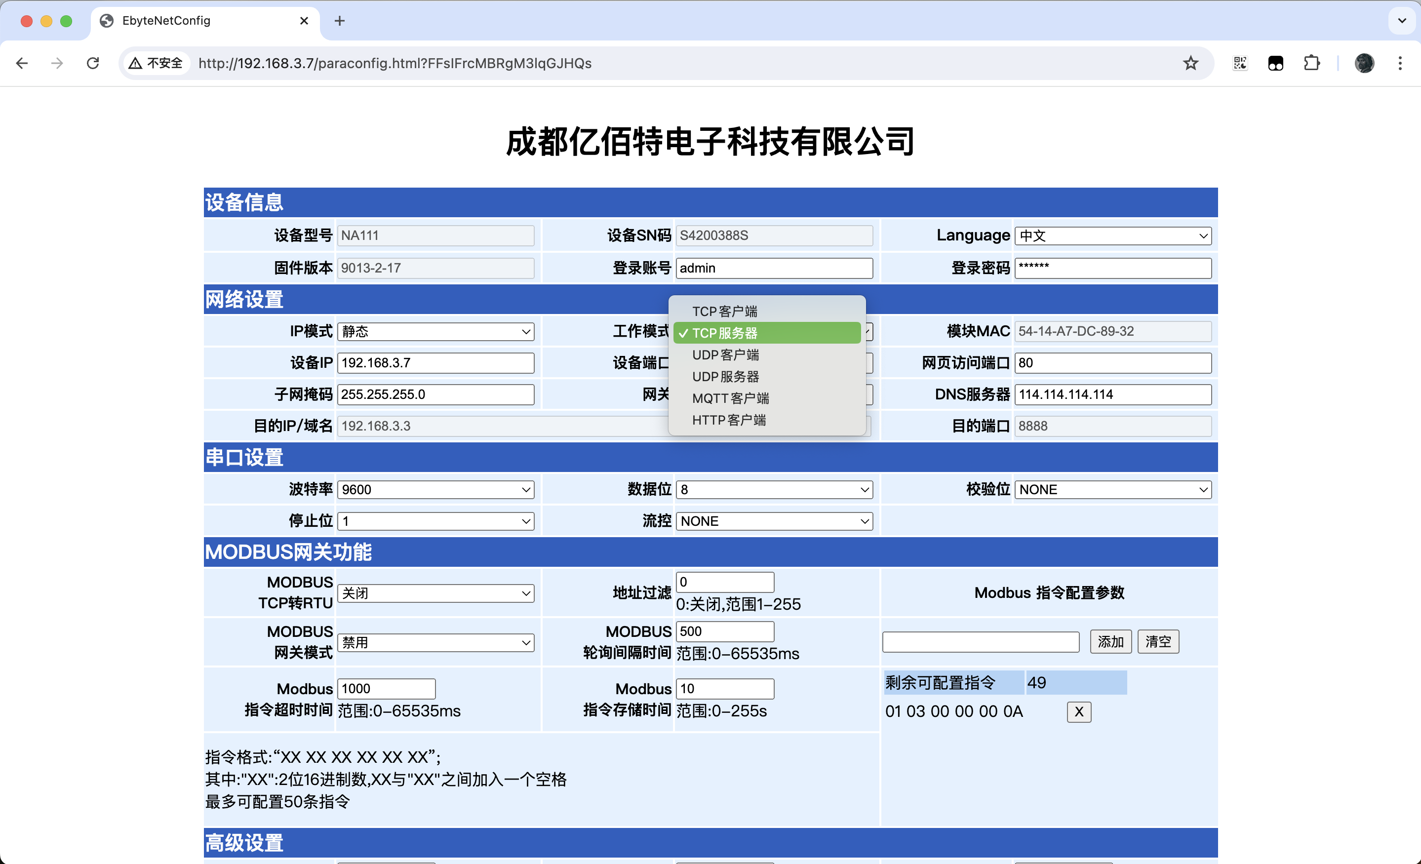This screenshot has height=864, width=1421.
Task: Reload the EbyteNetConfig page
Action: tap(93, 64)
